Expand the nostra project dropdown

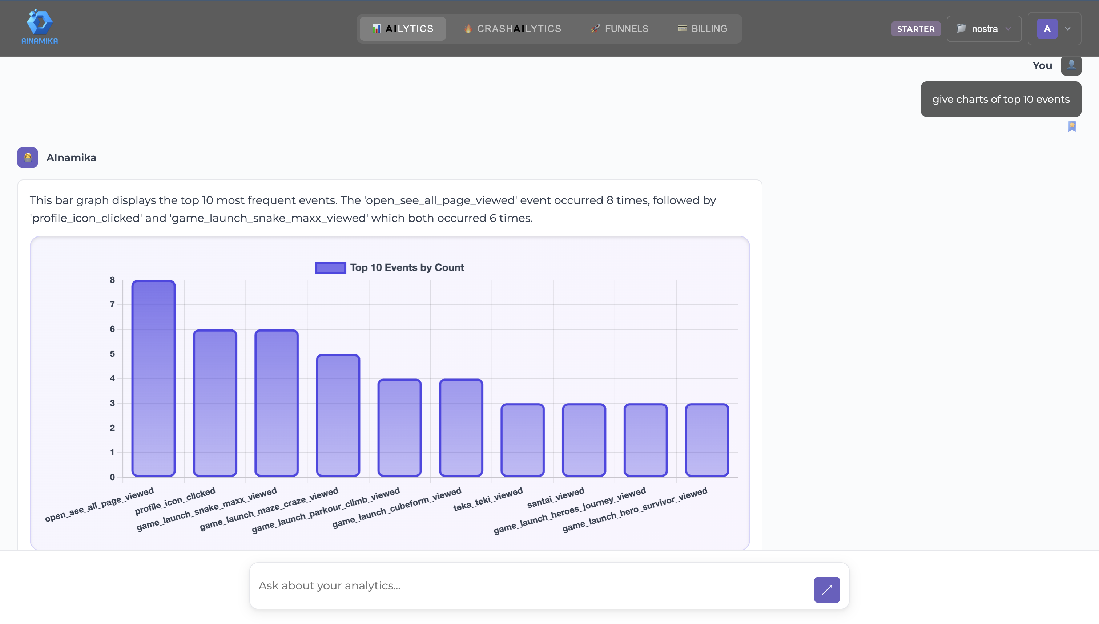coord(1008,29)
